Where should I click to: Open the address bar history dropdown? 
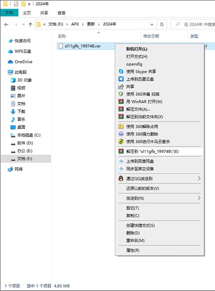point(152,24)
